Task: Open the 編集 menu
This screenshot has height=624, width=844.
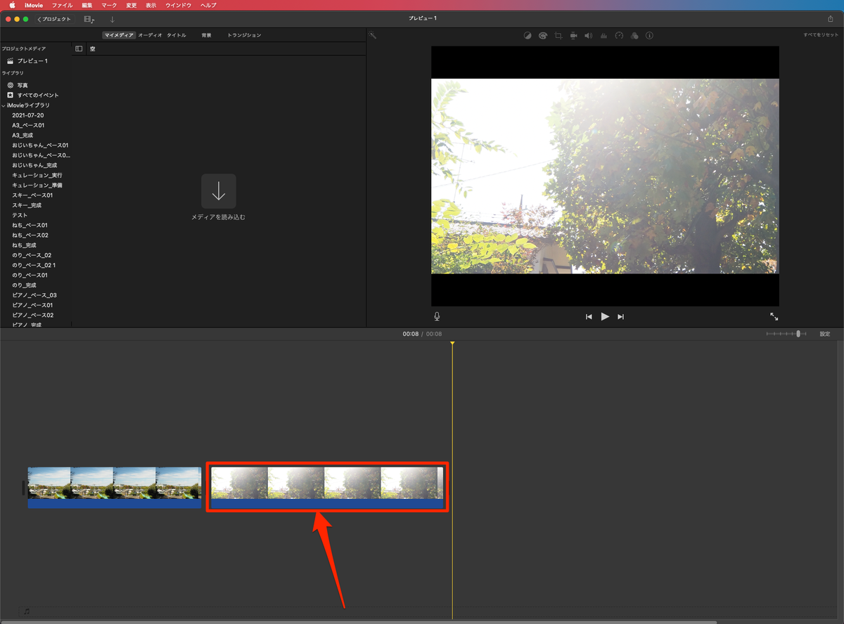Action: (87, 5)
